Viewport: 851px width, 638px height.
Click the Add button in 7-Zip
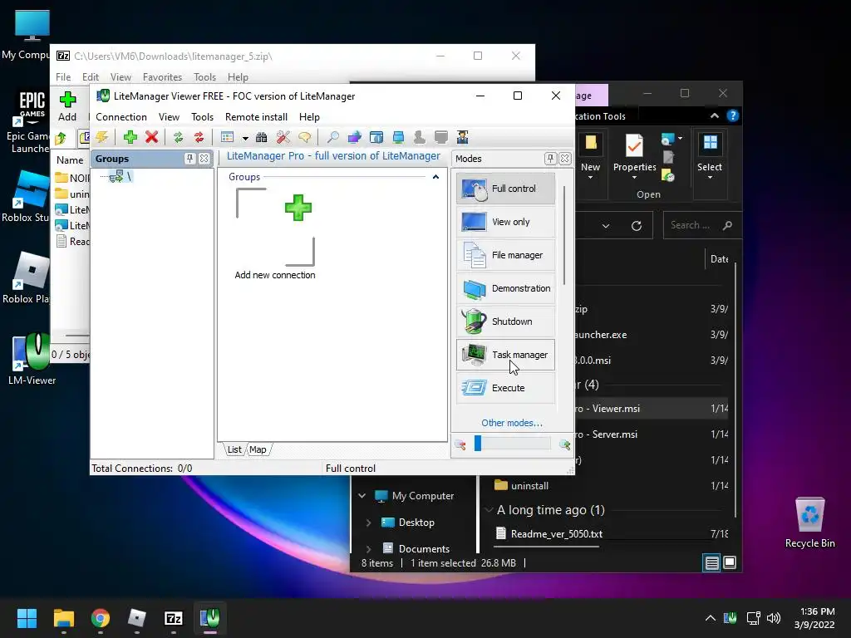coord(67,106)
